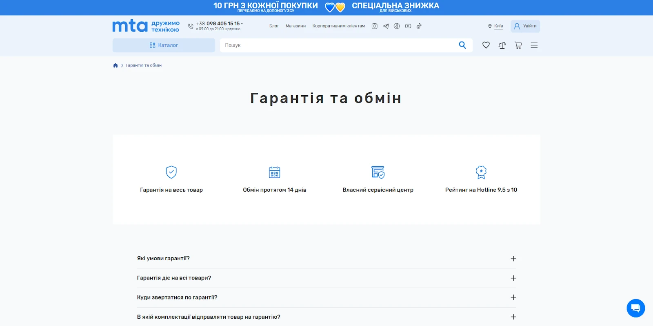Click 'Гарантія на весь товар' text
The image size is (653, 326).
coord(171,190)
